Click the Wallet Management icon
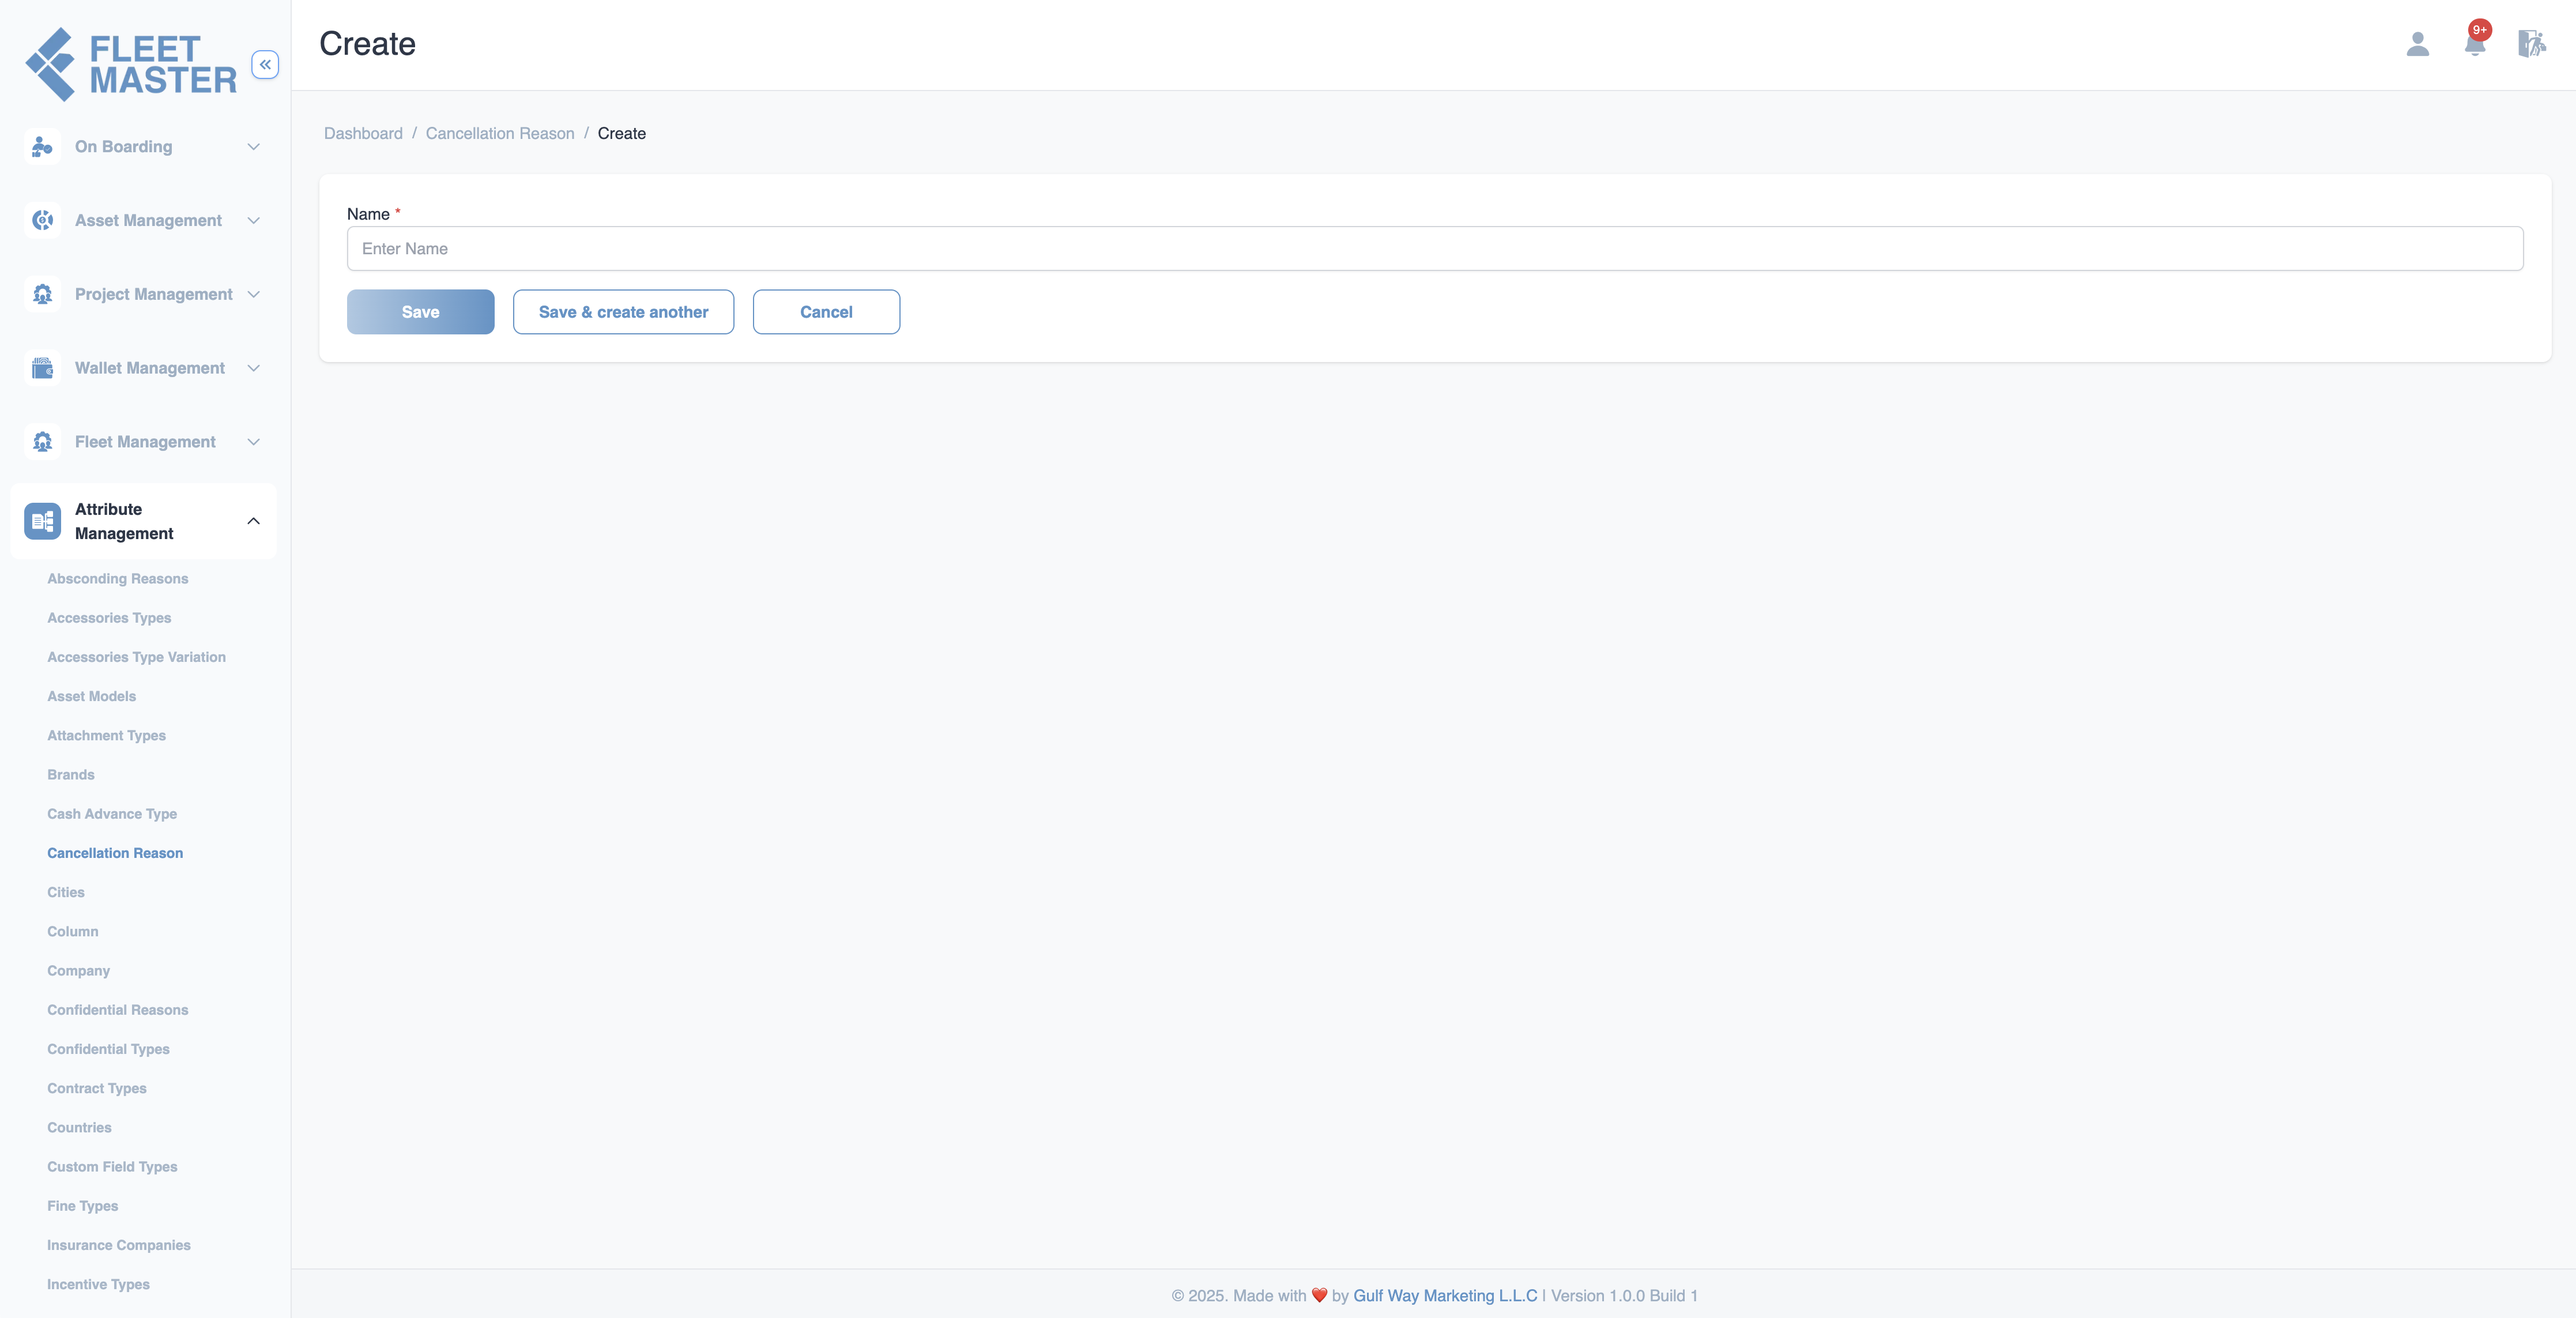The width and height of the screenshot is (2576, 1318). click(42, 368)
